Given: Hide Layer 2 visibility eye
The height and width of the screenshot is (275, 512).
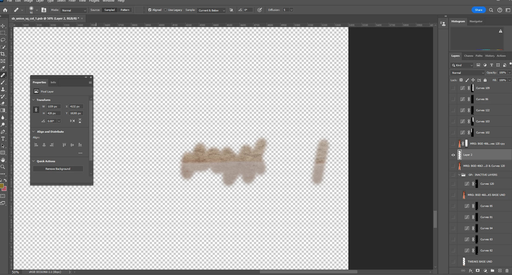Looking at the screenshot, I should [x=453, y=155].
